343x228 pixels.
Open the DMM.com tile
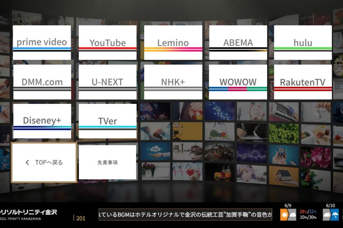click(42, 82)
